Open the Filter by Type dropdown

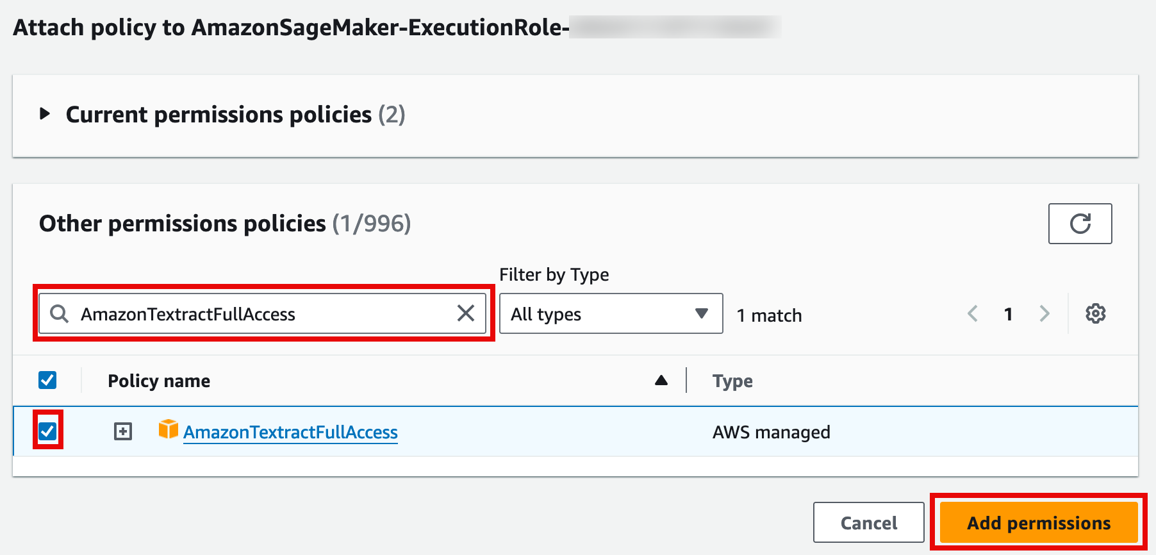(611, 314)
